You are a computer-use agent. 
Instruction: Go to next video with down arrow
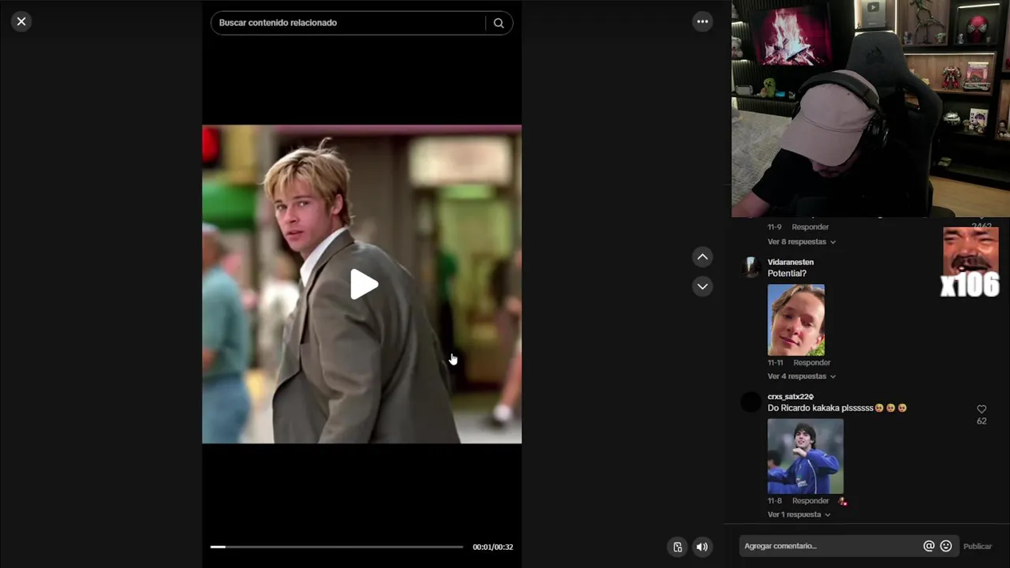(702, 286)
